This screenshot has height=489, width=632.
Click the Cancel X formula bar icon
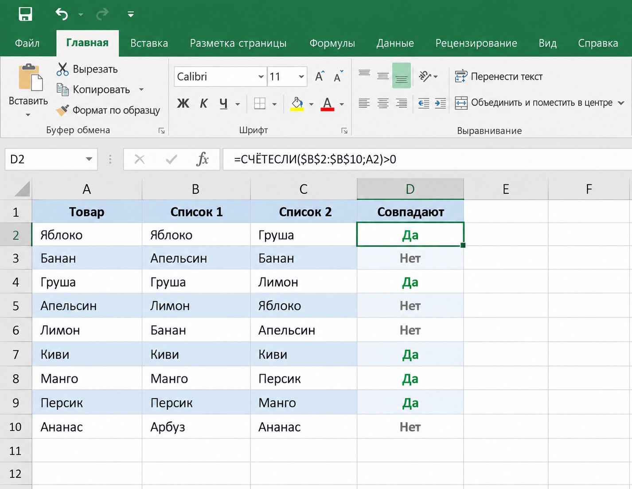[140, 159]
